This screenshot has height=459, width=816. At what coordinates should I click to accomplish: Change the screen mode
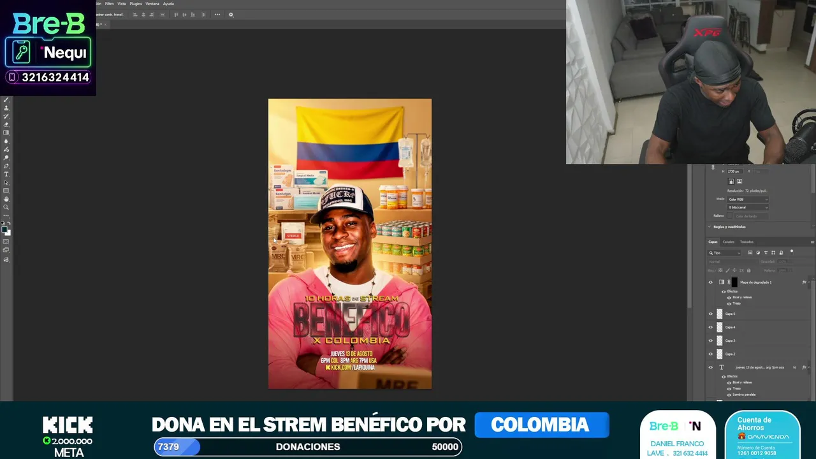[x=6, y=251]
